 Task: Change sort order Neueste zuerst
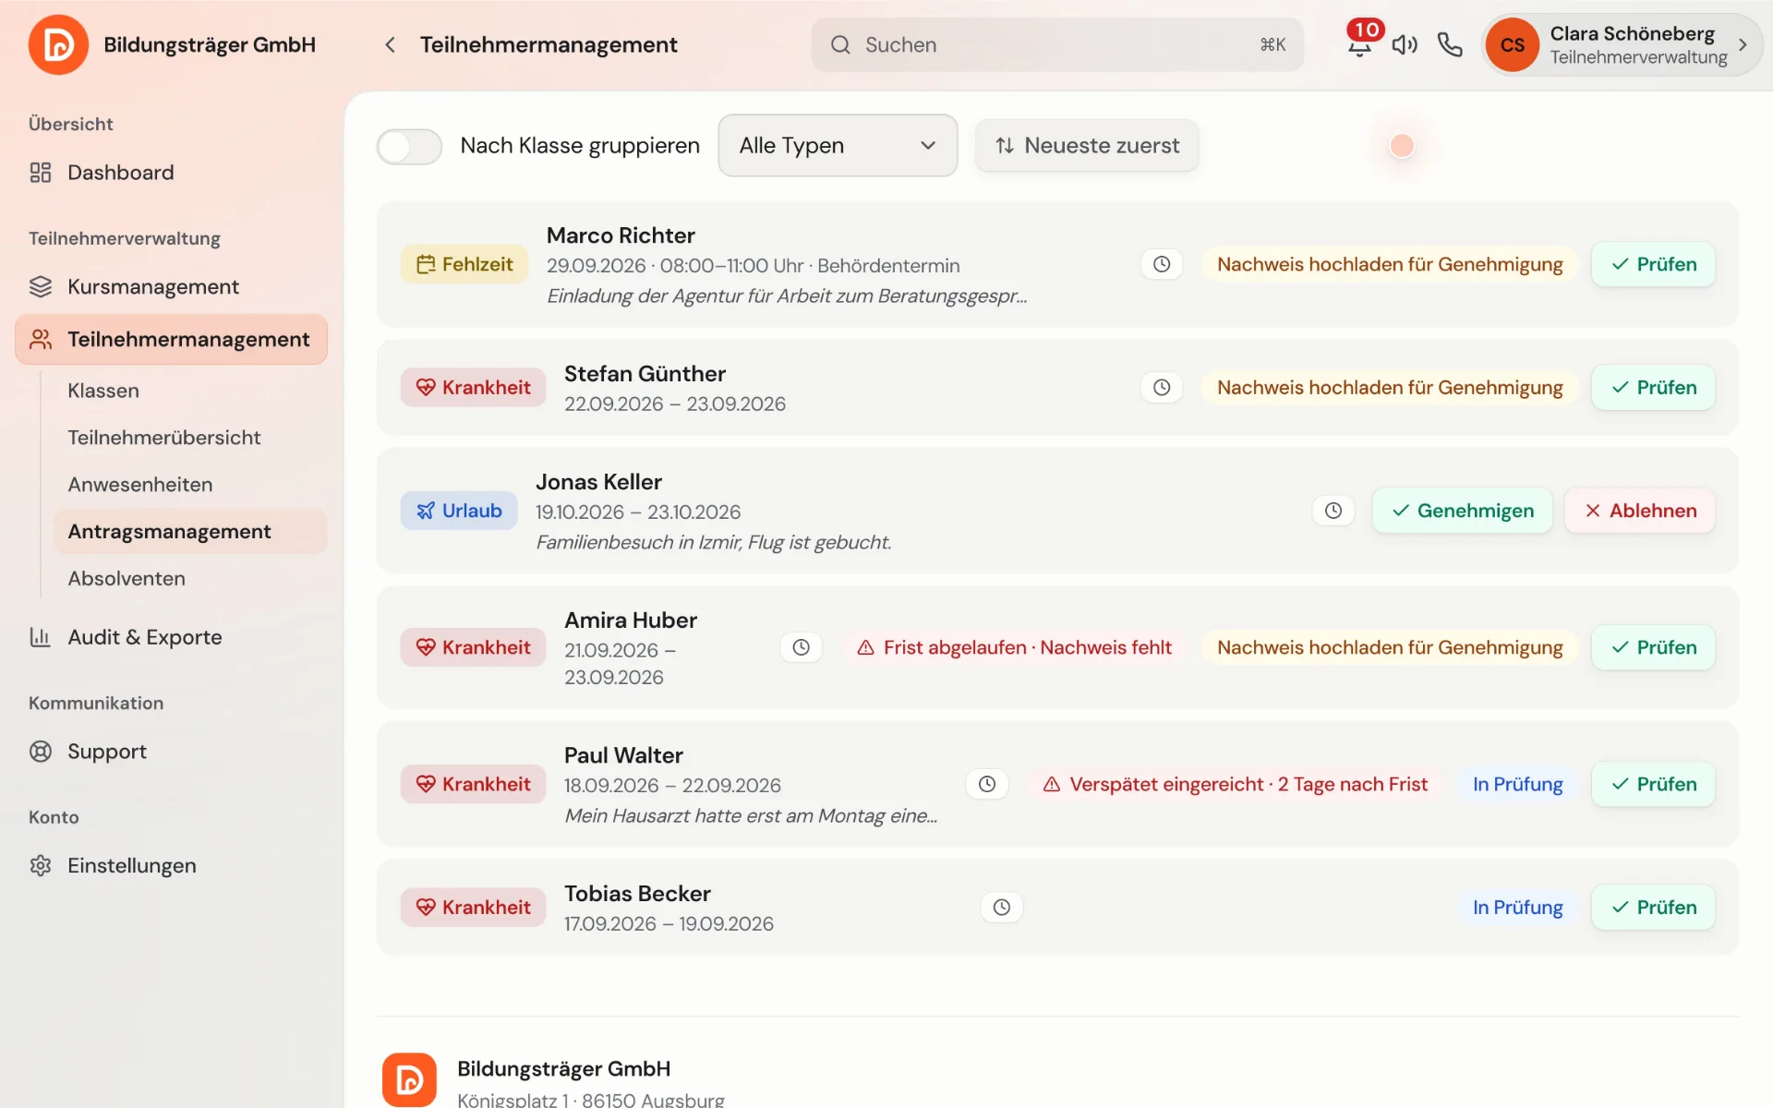tap(1087, 146)
